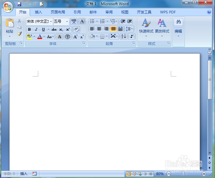Viewport: 215px width, 178px height.
Task: Cut selection with the scissors icon
Action: [19, 21]
